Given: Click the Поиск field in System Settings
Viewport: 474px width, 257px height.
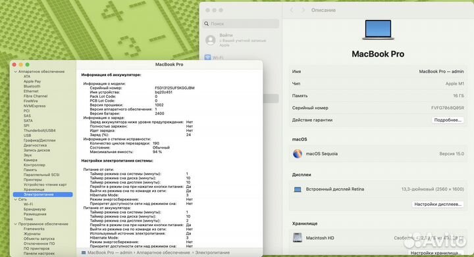Looking at the screenshot, I should point(241,24).
